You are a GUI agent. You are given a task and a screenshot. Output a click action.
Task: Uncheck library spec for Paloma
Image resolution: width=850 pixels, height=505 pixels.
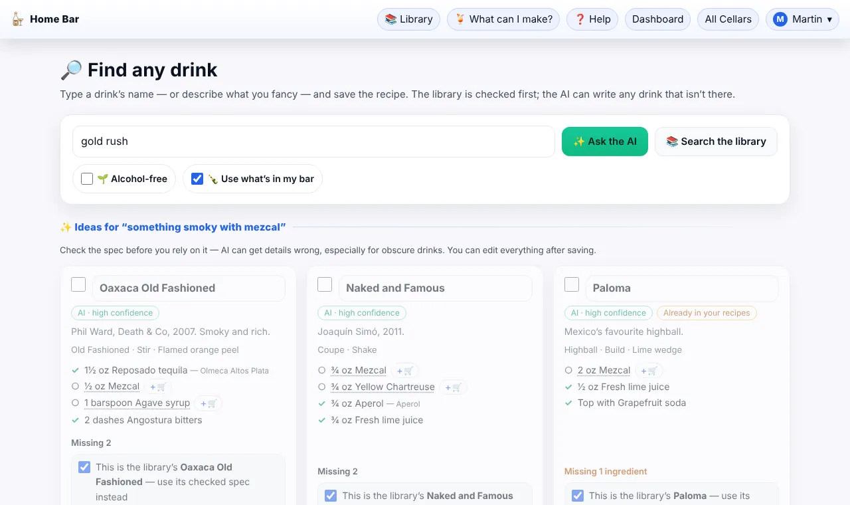pyautogui.click(x=578, y=496)
